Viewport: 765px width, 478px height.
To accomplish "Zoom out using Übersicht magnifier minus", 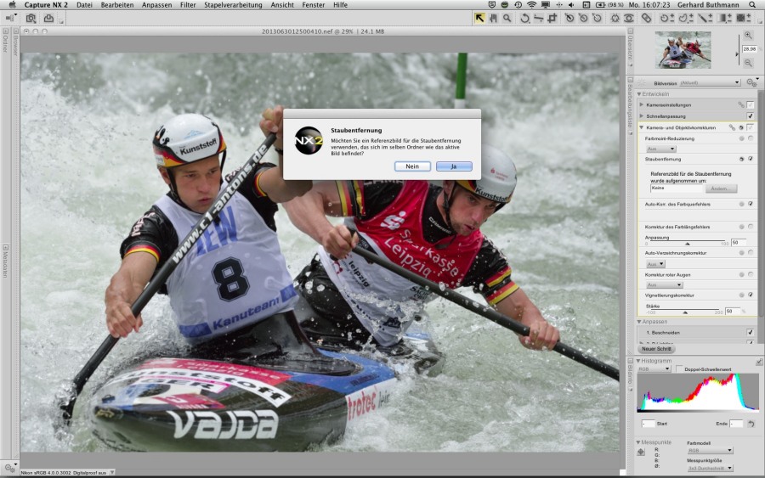I will pos(748,64).
